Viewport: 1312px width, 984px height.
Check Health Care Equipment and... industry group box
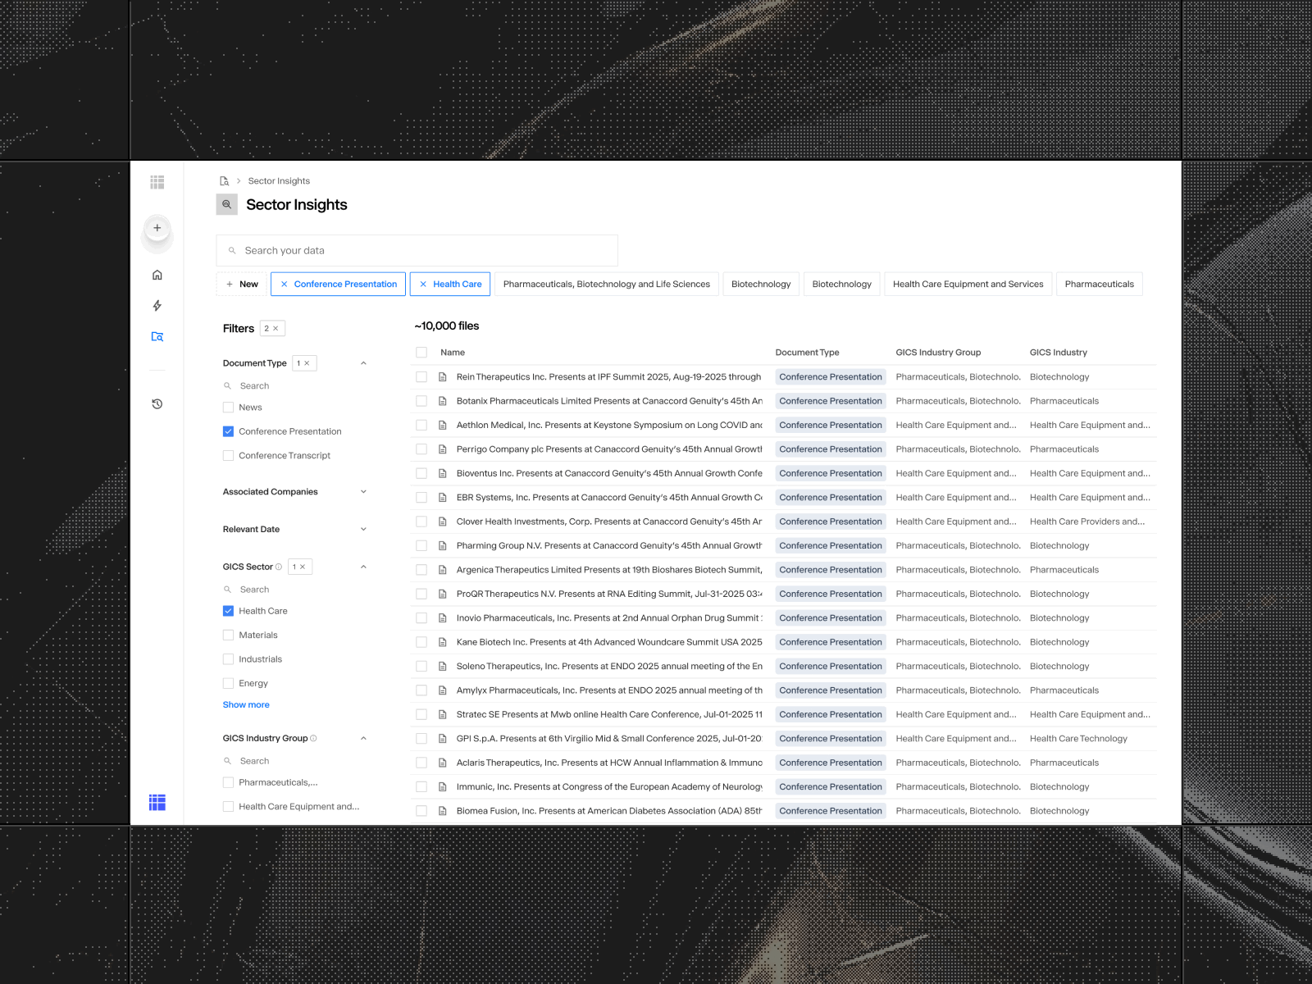[x=228, y=807]
